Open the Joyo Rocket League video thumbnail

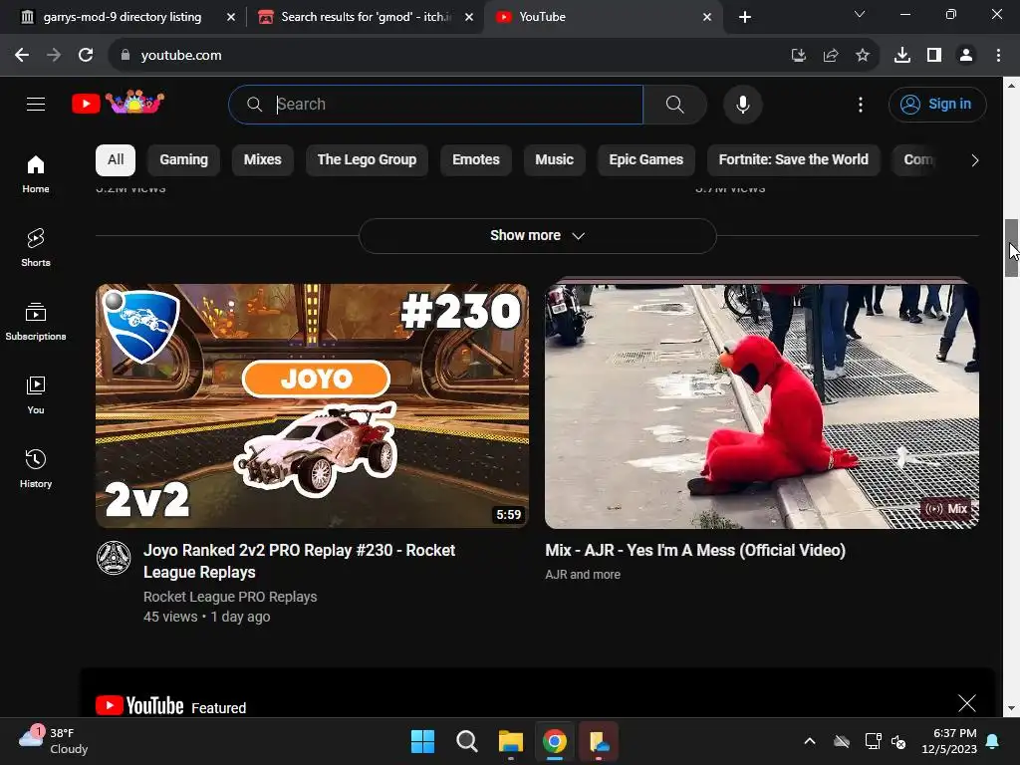pyautogui.click(x=312, y=406)
